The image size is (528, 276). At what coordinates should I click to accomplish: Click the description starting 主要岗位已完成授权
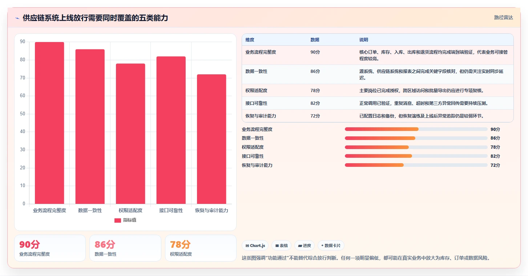[x=422, y=91]
